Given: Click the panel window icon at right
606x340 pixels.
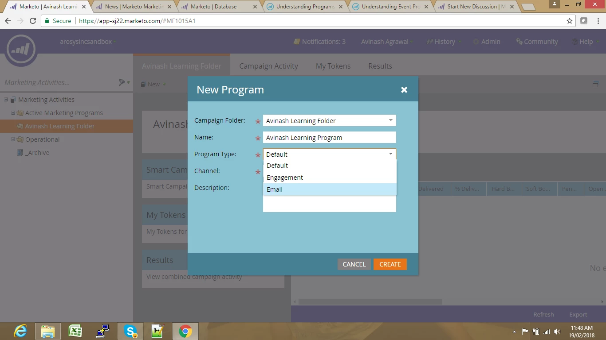Looking at the screenshot, I should [595, 84].
